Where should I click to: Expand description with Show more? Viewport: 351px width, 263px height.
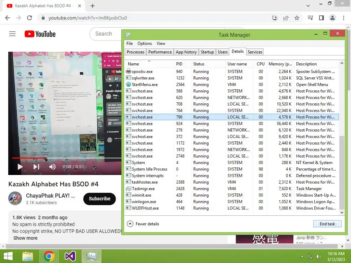[x=25, y=238]
